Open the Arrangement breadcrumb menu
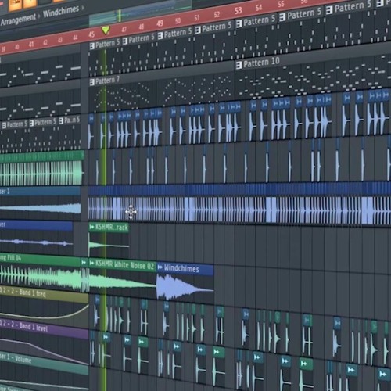 (x=18, y=20)
